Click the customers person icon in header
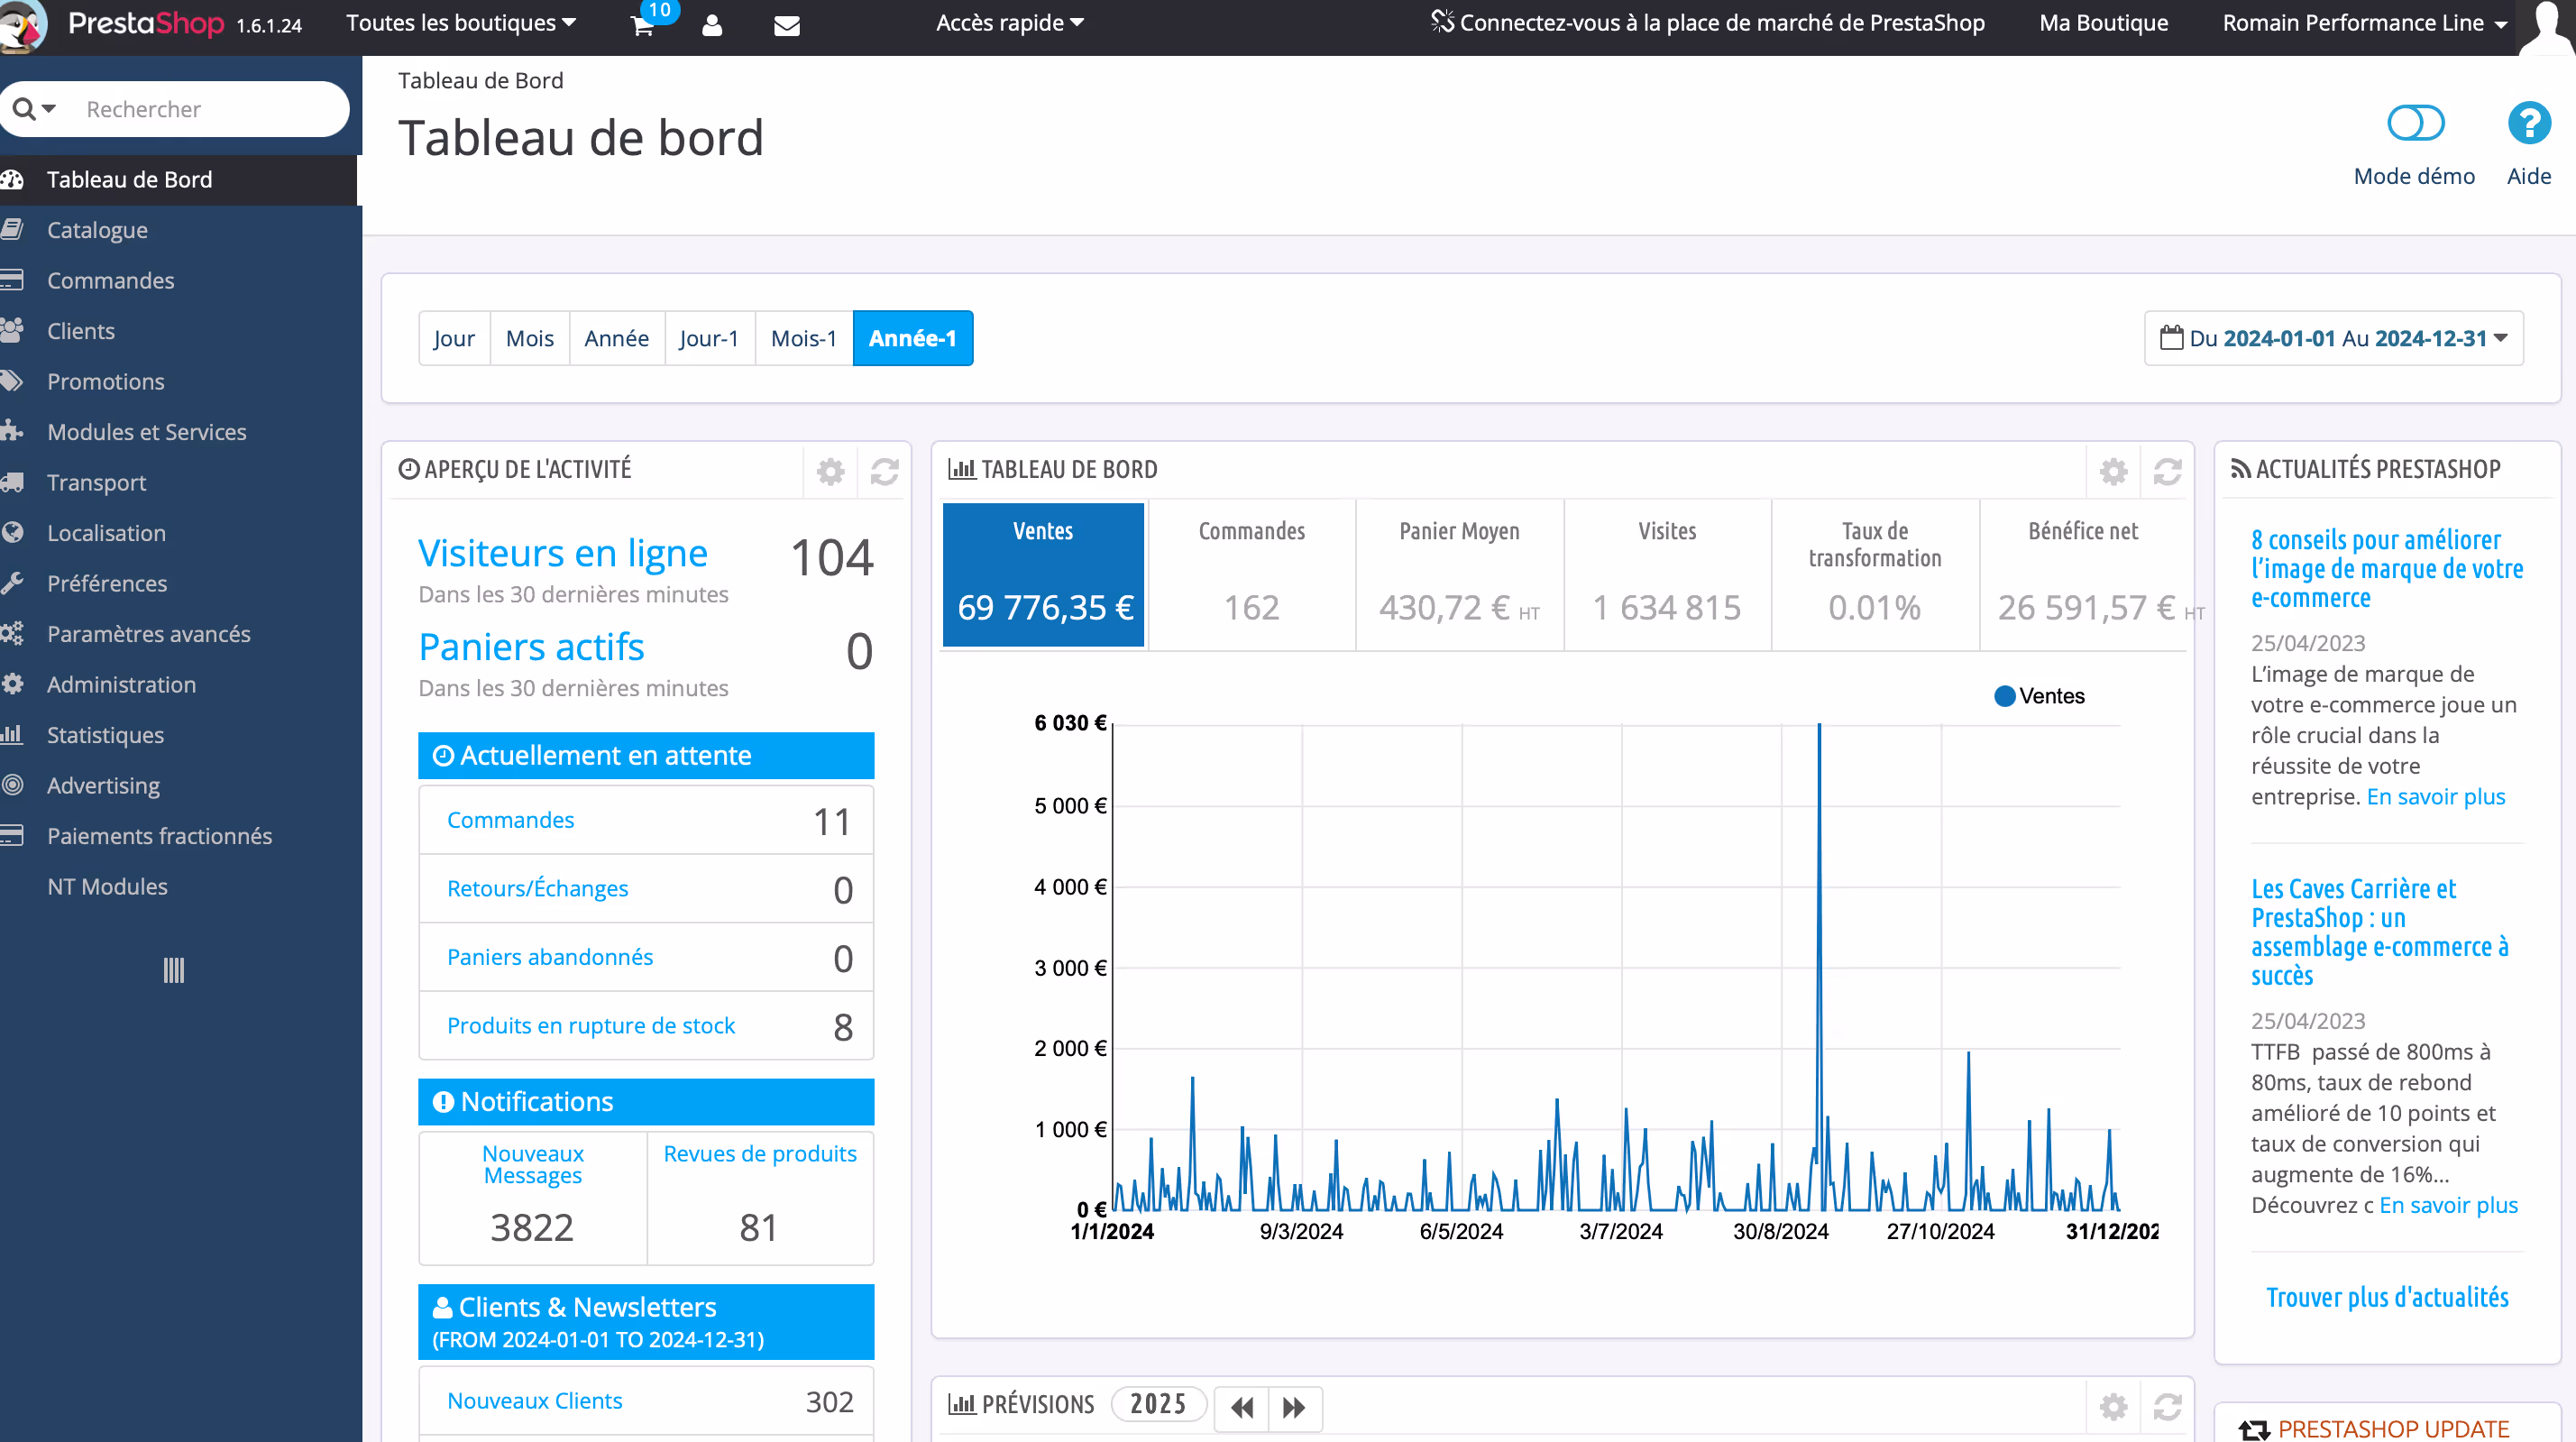This screenshot has width=2576, height=1442. coord(712,26)
